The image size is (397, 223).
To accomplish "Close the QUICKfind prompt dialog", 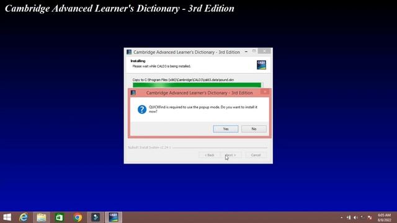I will pyautogui.click(x=265, y=92).
